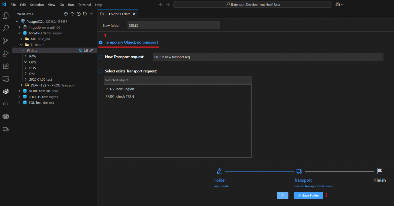Open the Terminal menu
Viewport: 394px width, 206px height.
[x=85, y=5]
